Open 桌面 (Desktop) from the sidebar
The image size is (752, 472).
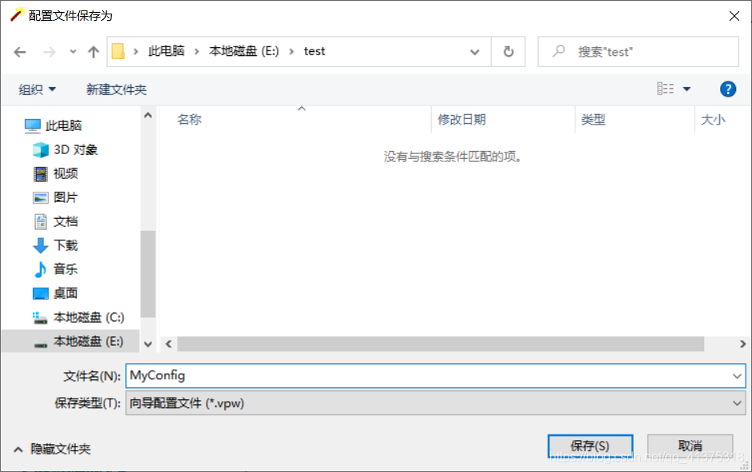65,293
